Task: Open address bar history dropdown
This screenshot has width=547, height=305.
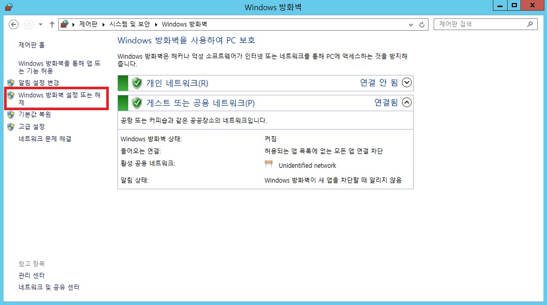Action: coord(411,24)
